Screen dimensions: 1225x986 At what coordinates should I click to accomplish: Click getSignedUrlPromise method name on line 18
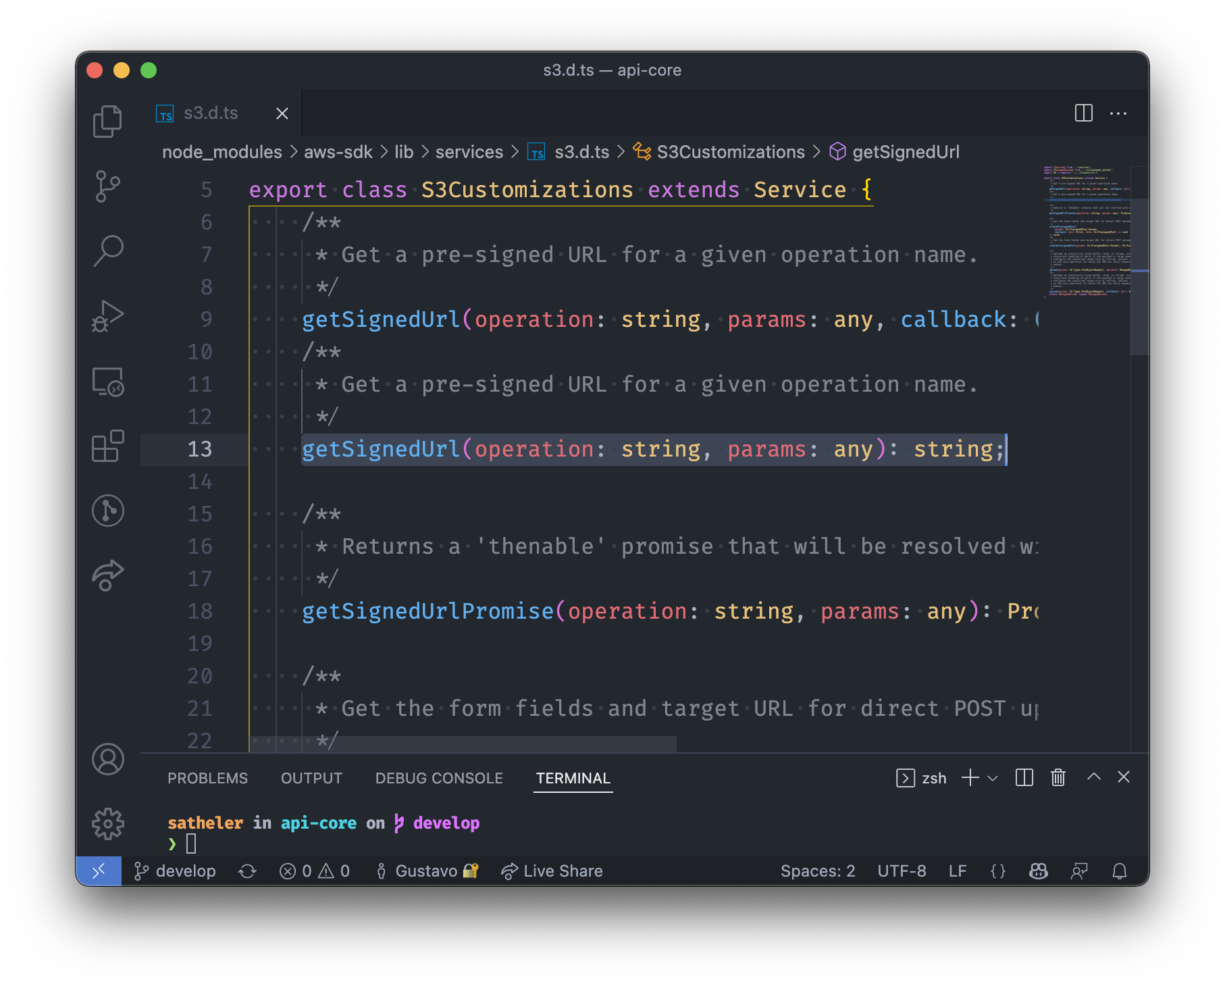[x=427, y=611]
